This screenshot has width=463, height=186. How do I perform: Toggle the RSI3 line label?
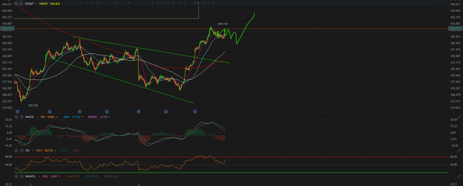[76, 150]
